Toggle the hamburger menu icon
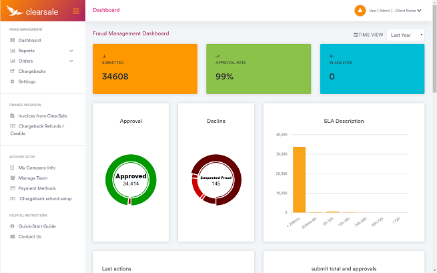The image size is (437, 273). coord(76,11)
